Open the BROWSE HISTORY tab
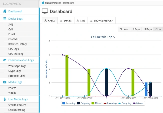Viewport: 163px width, 113px height. coord(101,21)
